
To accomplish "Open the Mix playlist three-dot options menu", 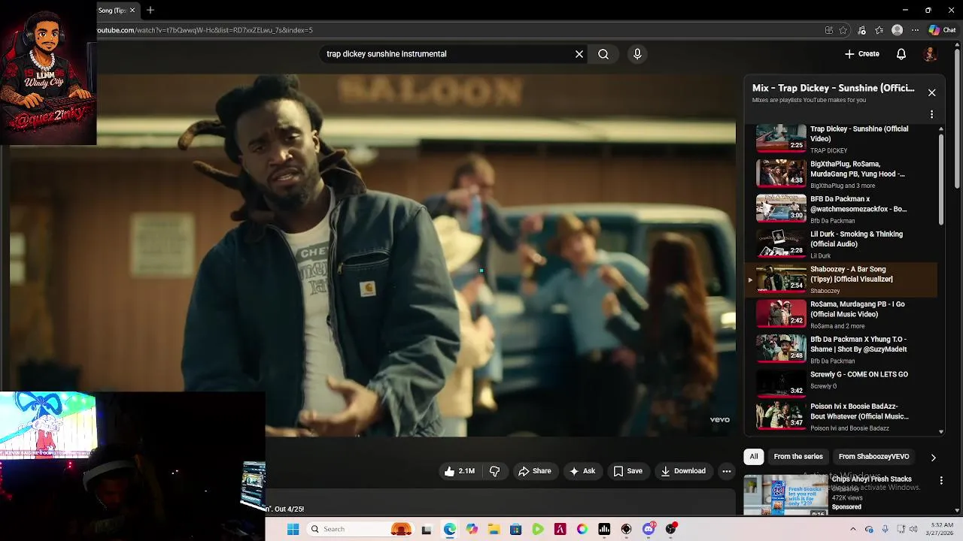I will 931,114.
